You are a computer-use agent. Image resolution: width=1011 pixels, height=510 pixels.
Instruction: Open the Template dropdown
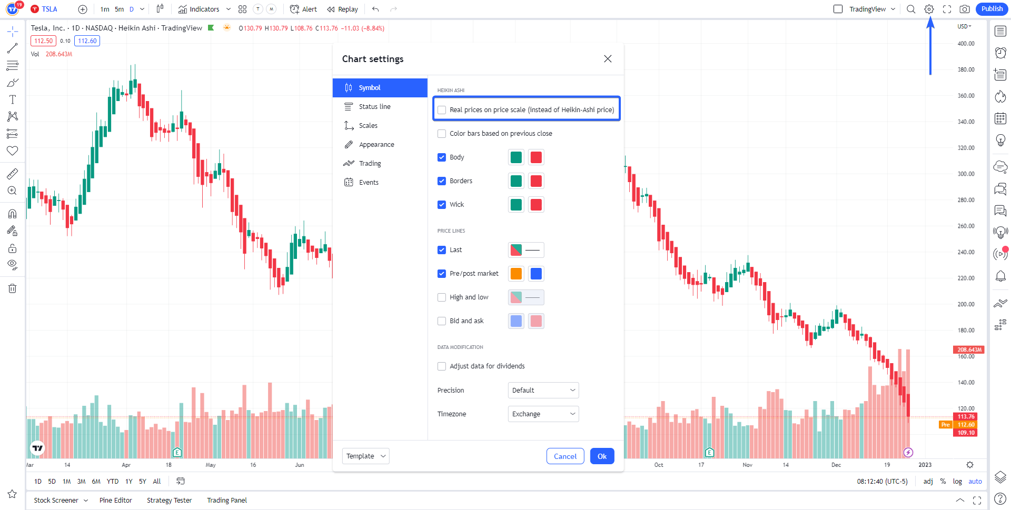click(x=365, y=456)
